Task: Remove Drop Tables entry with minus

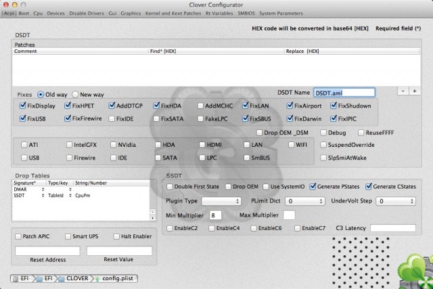Action: tap(152, 213)
